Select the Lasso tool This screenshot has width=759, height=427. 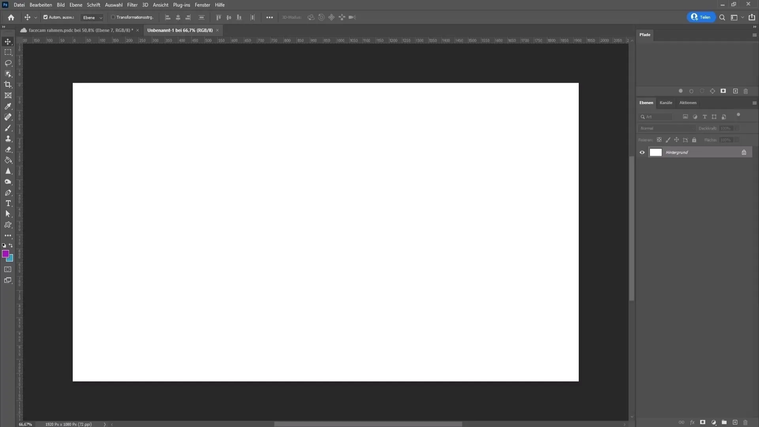8,62
